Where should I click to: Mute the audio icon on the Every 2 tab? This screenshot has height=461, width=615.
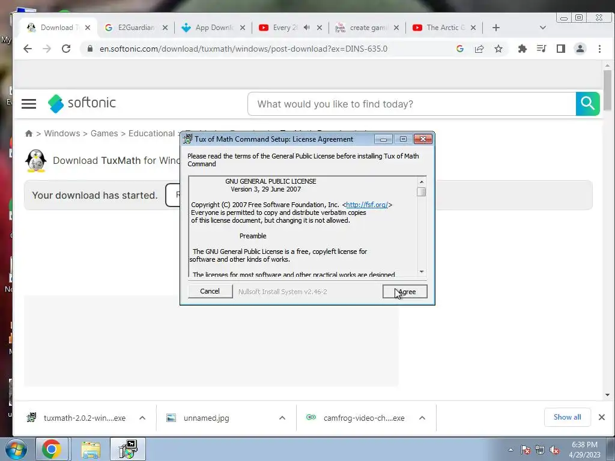coord(307,28)
